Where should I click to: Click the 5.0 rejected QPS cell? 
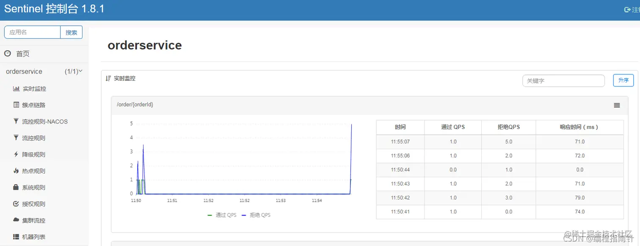point(509,142)
